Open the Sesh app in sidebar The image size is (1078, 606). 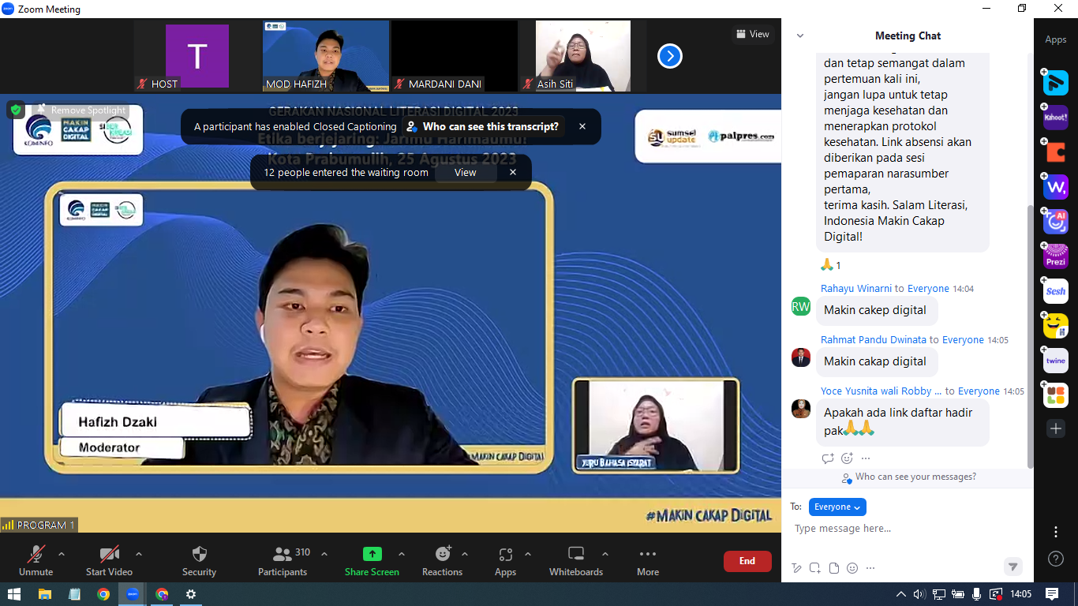click(x=1056, y=291)
